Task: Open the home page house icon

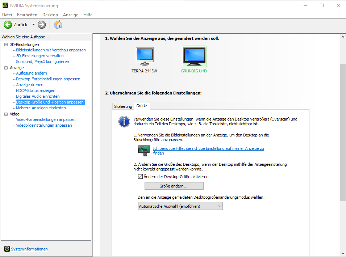Action: click(x=58, y=25)
